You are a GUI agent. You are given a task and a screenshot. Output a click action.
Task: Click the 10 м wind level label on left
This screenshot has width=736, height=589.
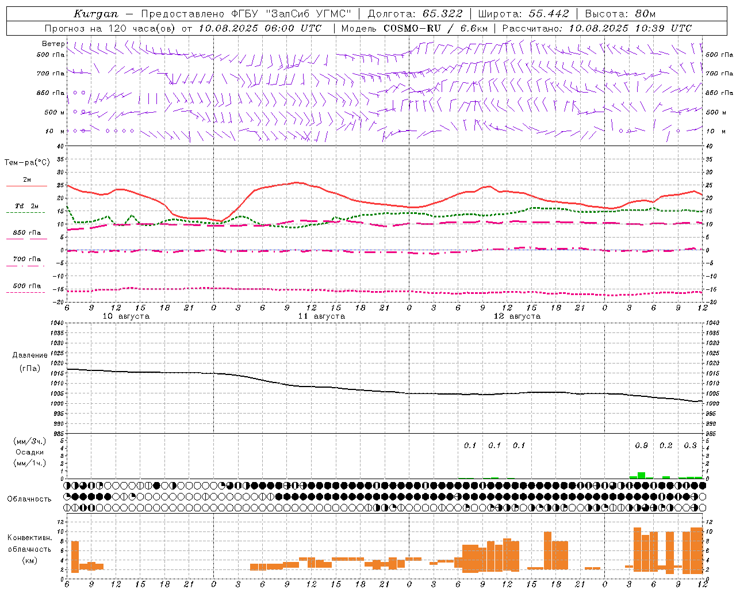55,131
